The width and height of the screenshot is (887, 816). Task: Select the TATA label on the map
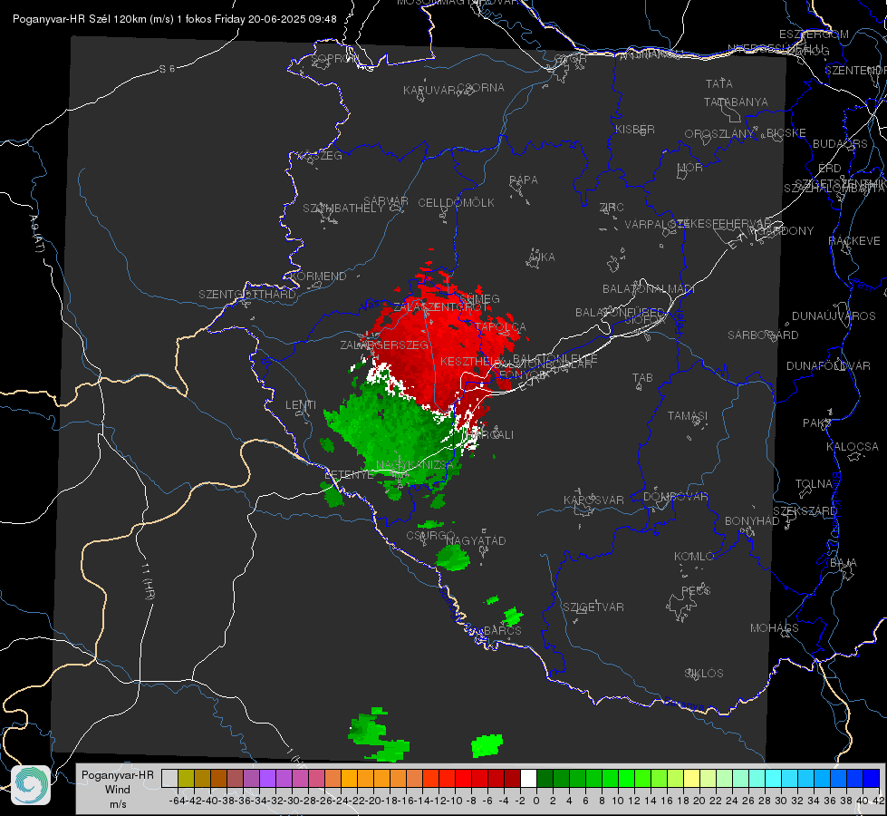(719, 83)
